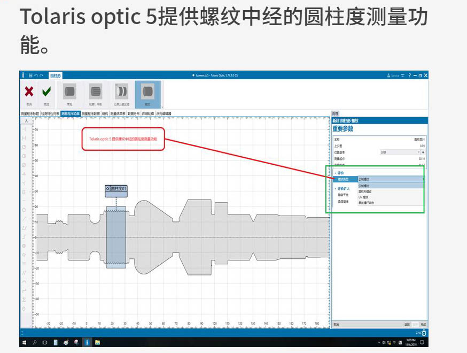Click the 圆柱度01 label on profile
The image size is (467, 353).
point(116,188)
